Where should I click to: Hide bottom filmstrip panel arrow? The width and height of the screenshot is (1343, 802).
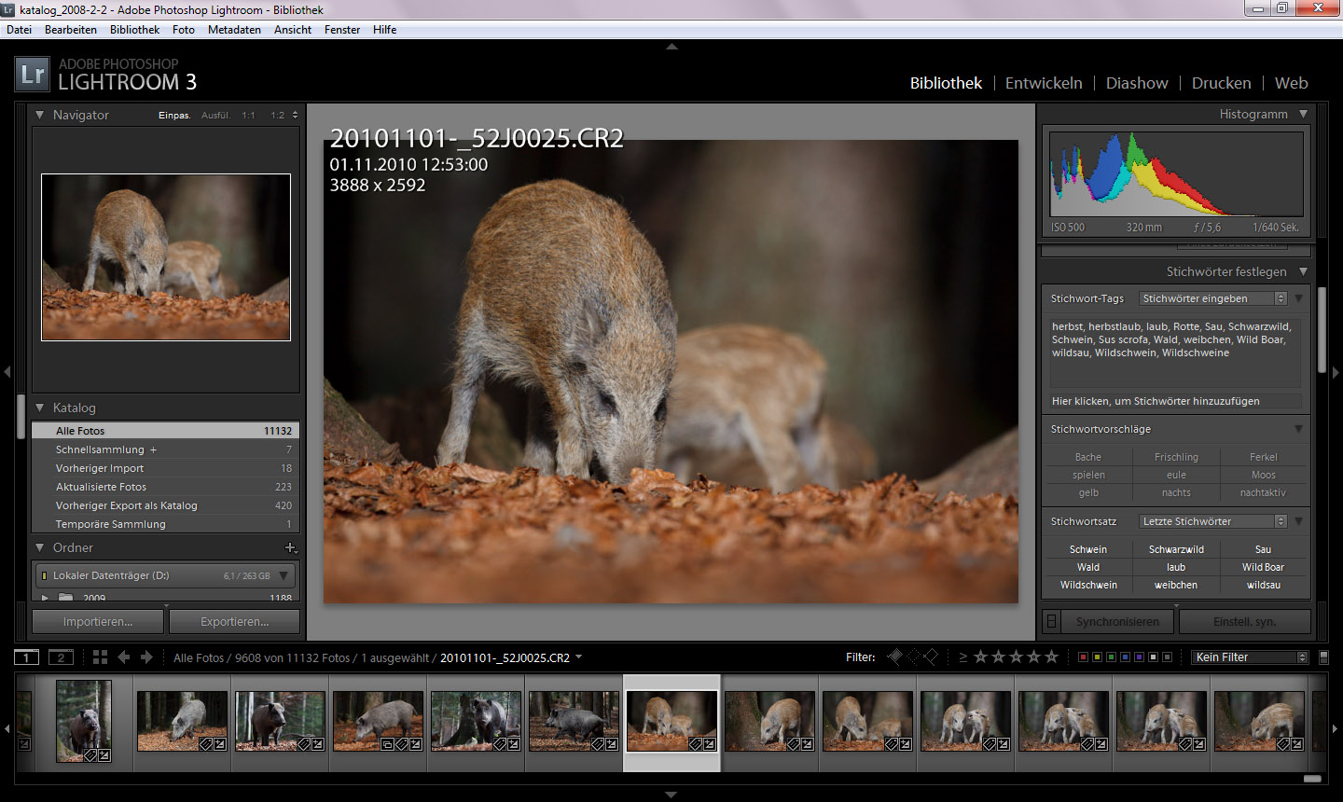pyautogui.click(x=671, y=795)
